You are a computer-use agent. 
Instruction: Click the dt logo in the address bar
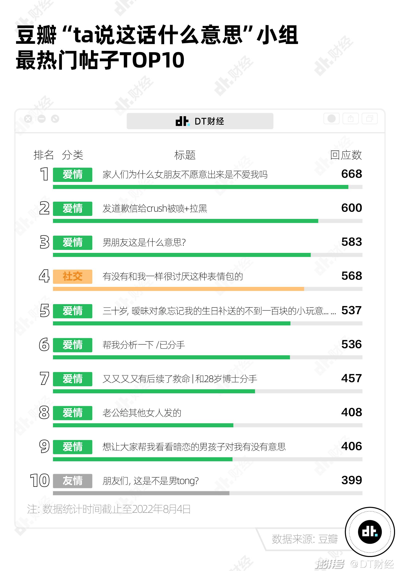pyautogui.click(x=182, y=121)
